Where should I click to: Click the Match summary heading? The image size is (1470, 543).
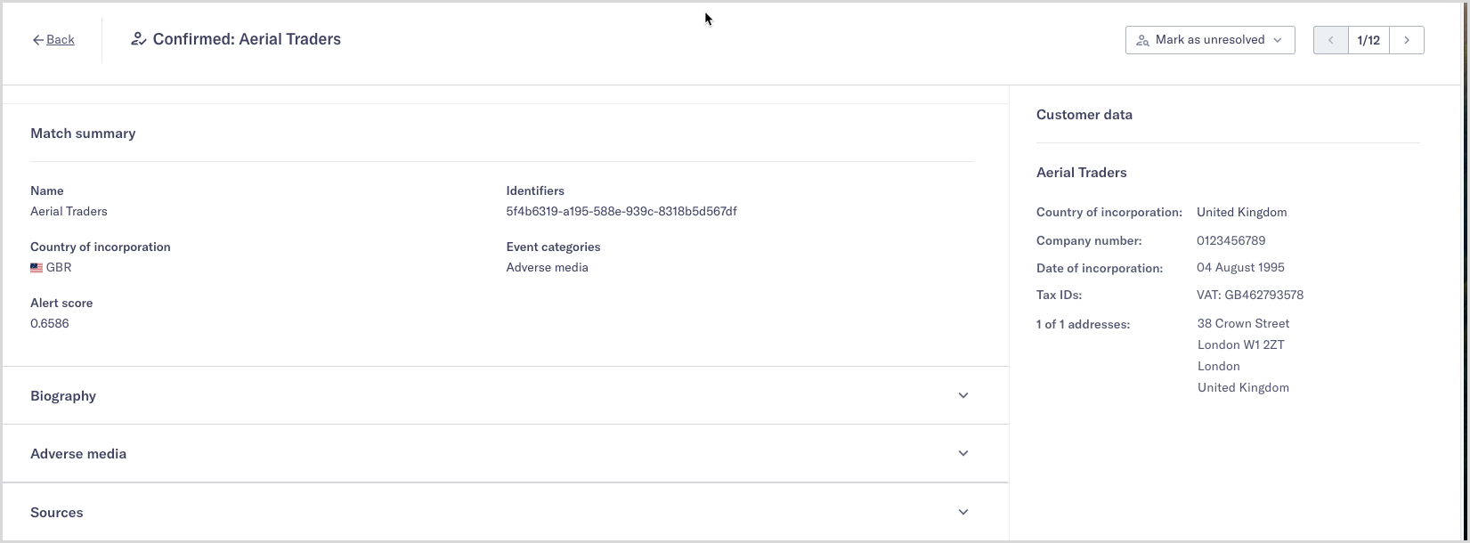[83, 134]
